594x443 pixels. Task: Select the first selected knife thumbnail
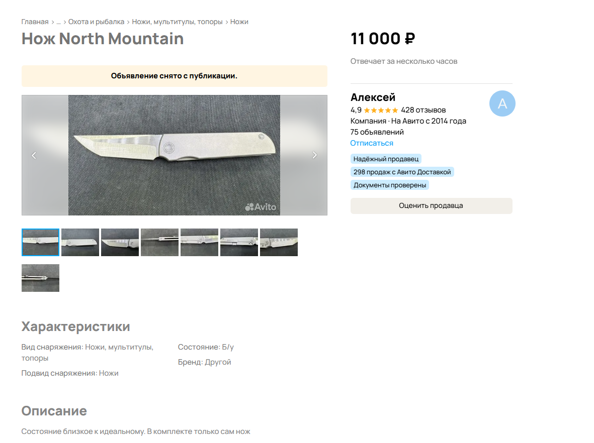click(x=40, y=242)
